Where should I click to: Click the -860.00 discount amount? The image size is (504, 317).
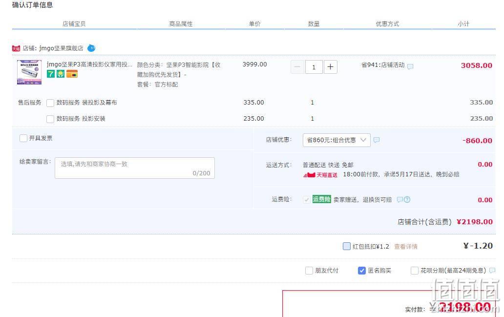point(477,141)
